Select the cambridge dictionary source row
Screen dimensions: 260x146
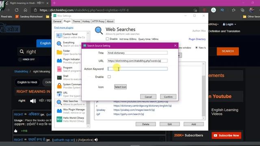(x=148, y=105)
